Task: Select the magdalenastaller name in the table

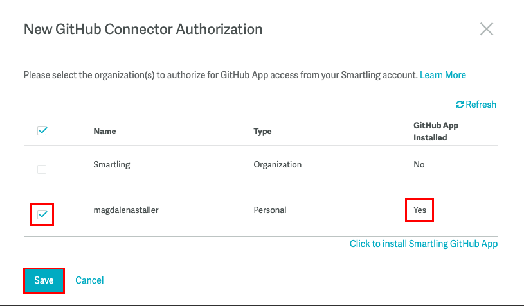Action: tap(126, 210)
